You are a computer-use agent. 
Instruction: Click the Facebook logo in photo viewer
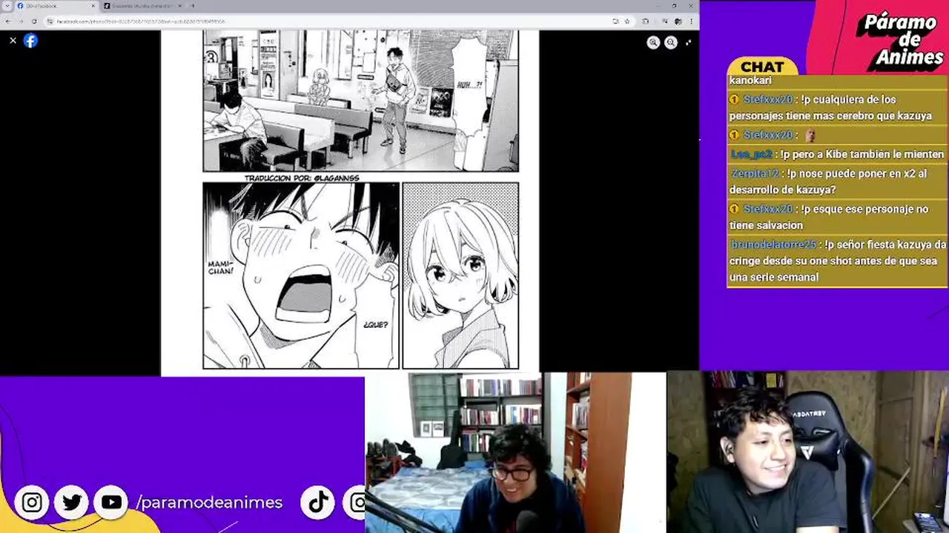30,41
